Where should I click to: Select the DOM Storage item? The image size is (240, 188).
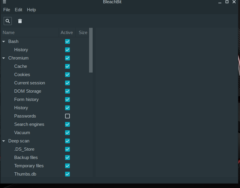tap(28, 91)
